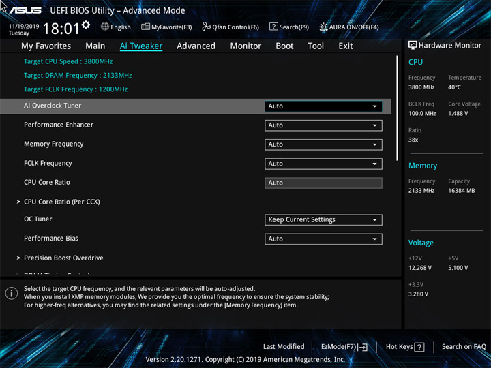The width and height of the screenshot is (491, 368).
Task: Open the Ai Overclock Tuner dropdown
Action: pyautogui.click(x=323, y=106)
